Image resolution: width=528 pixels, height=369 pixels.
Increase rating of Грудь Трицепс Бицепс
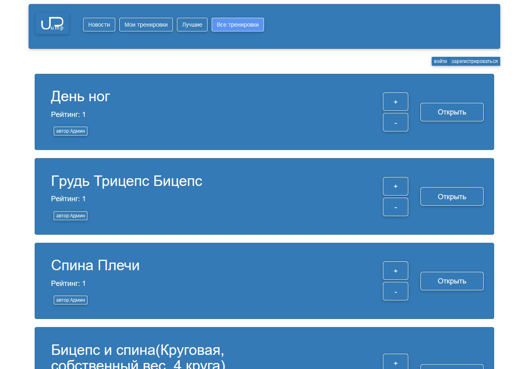395,186
